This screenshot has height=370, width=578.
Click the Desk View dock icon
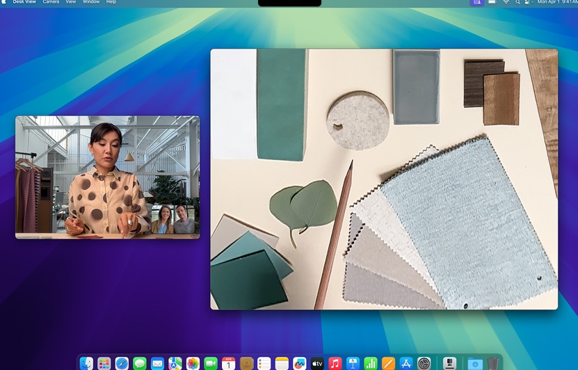coord(449,364)
